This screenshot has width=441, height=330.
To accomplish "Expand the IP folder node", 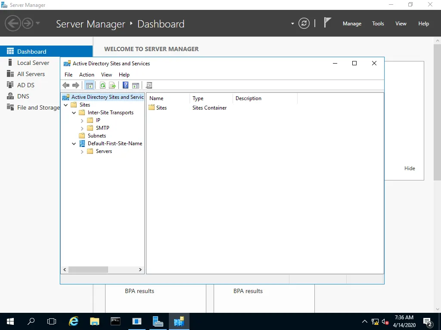I will point(82,121).
